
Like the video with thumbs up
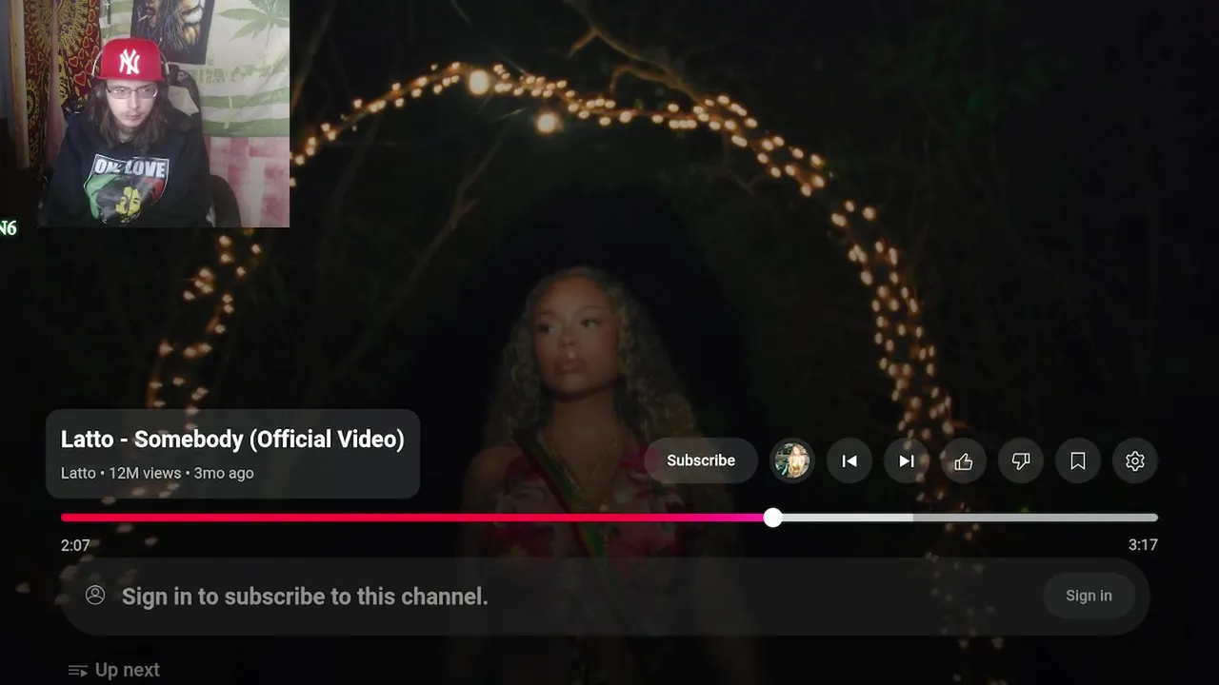tap(964, 460)
